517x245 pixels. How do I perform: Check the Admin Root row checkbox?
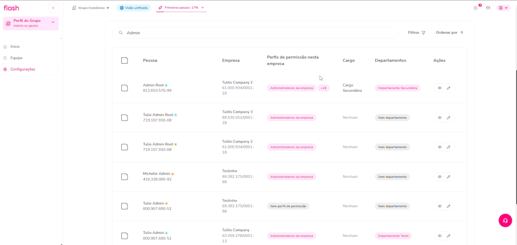(x=125, y=88)
